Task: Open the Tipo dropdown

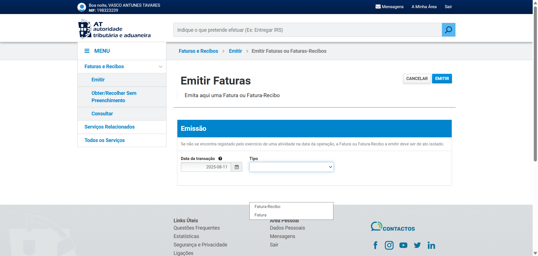Action: 291,167
